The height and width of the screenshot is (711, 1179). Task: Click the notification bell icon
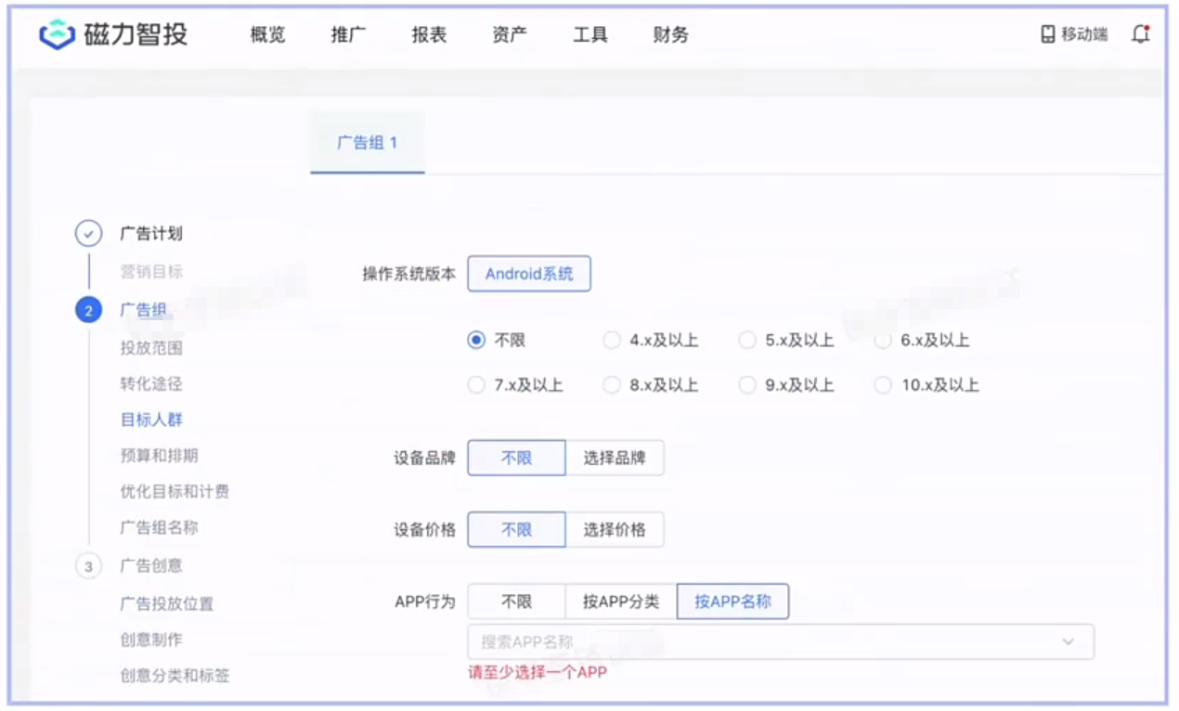pos(1141,33)
